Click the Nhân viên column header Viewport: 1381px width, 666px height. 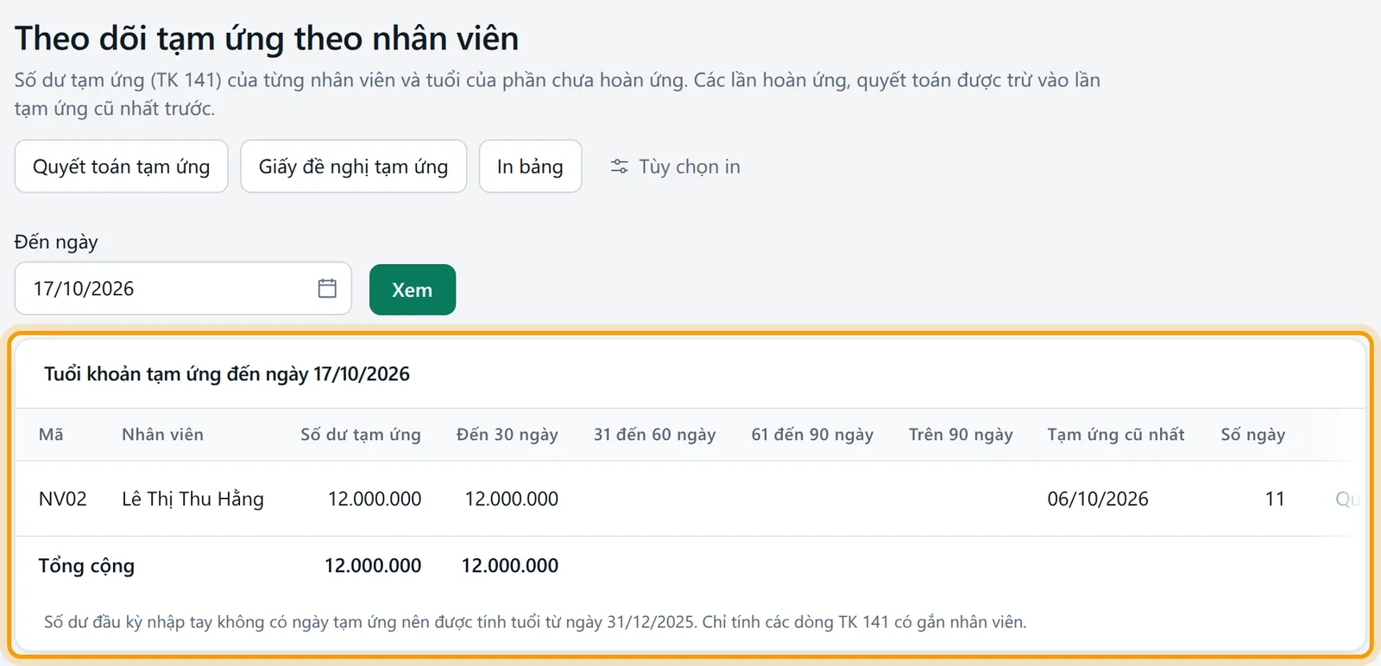click(162, 435)
